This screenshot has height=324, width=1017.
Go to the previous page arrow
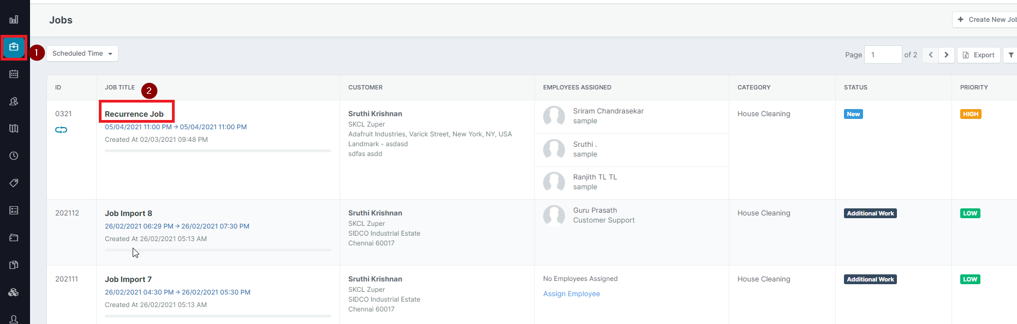point(931,55)
